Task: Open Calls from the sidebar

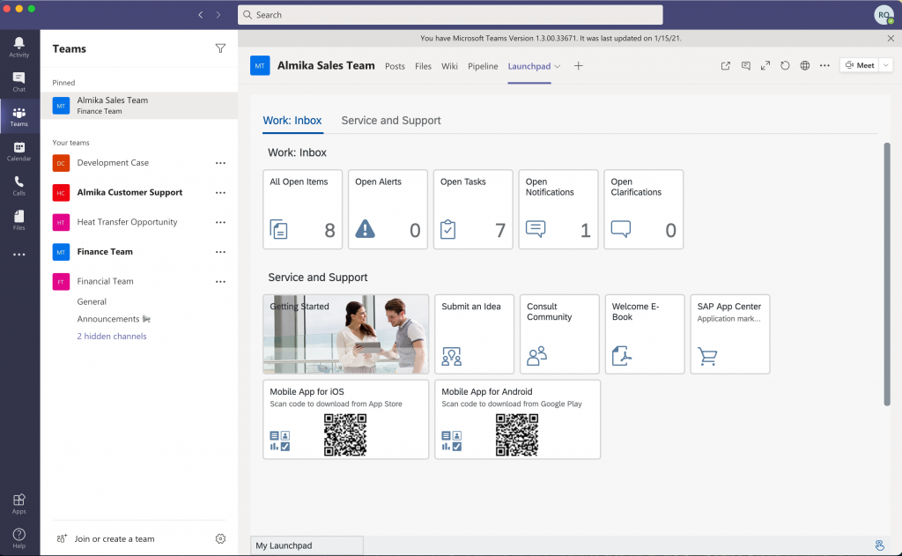Action: pyautogui.click(x=18, y=184)
